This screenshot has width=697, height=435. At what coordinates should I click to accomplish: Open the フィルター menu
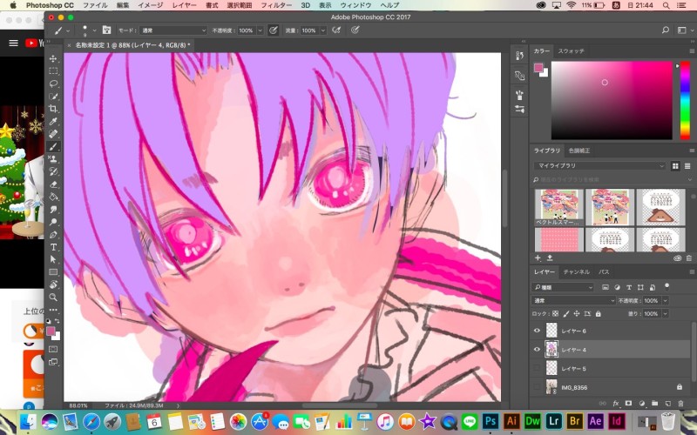coord(276,5)
